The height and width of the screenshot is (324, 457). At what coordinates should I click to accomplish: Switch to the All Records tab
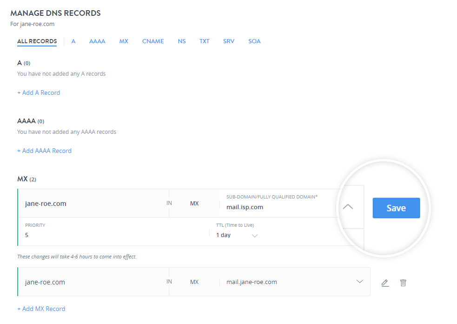click(x=37, y=41)
